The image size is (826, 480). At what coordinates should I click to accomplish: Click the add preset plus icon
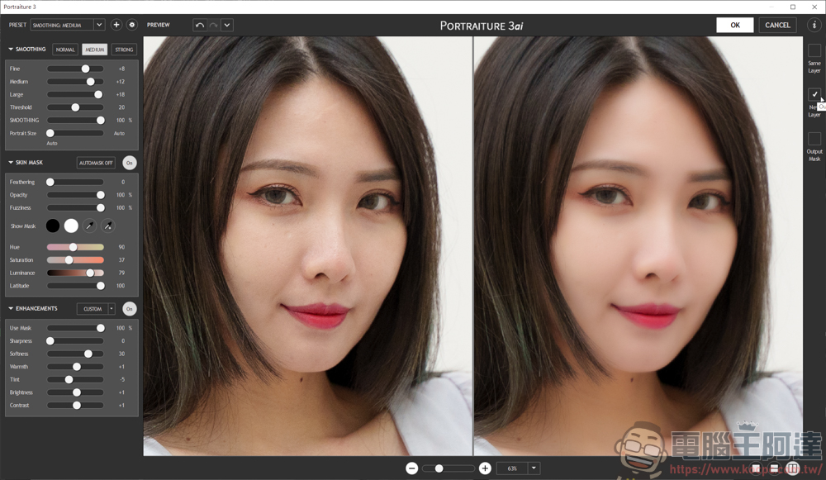tap(116, 25)
